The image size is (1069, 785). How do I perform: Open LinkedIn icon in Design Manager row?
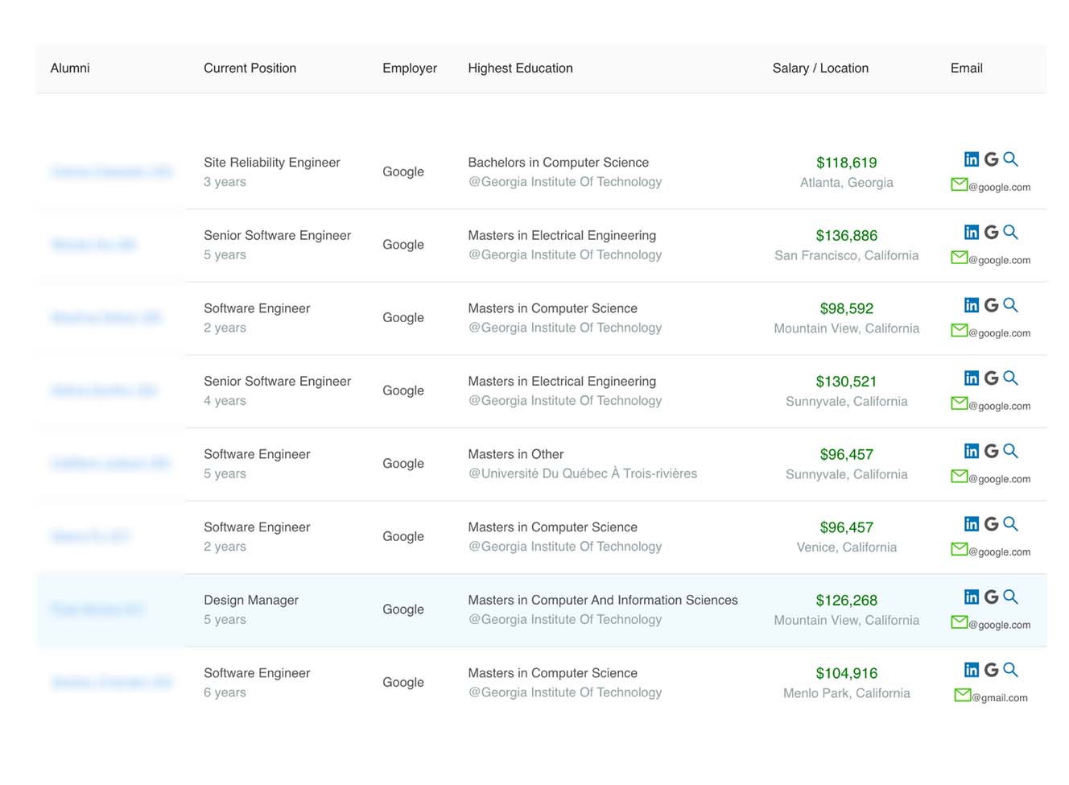click(x=972, y=597)
